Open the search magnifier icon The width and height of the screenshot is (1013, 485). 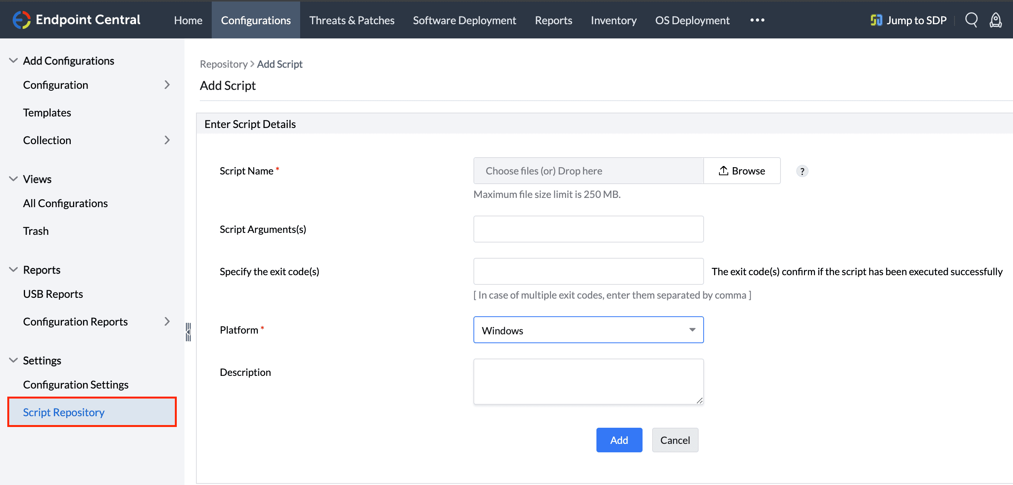tap(971, 20)
